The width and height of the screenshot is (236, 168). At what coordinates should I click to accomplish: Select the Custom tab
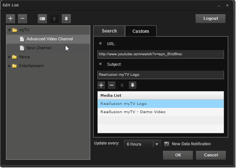point(140,31)
